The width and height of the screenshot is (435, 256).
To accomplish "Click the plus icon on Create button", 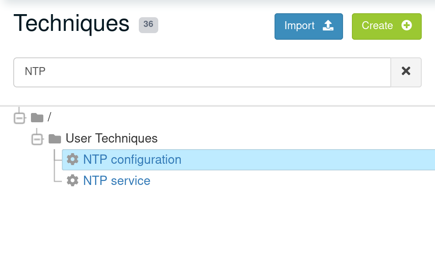I will (406, 26).
